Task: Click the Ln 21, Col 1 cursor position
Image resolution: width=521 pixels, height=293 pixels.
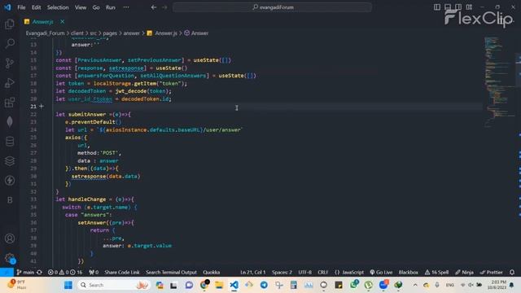Action: pyautogui.click(x=253, y=272)
